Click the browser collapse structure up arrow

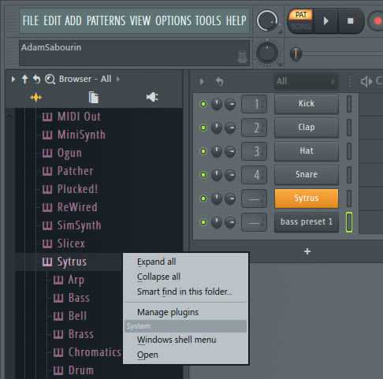coord(24,79)
